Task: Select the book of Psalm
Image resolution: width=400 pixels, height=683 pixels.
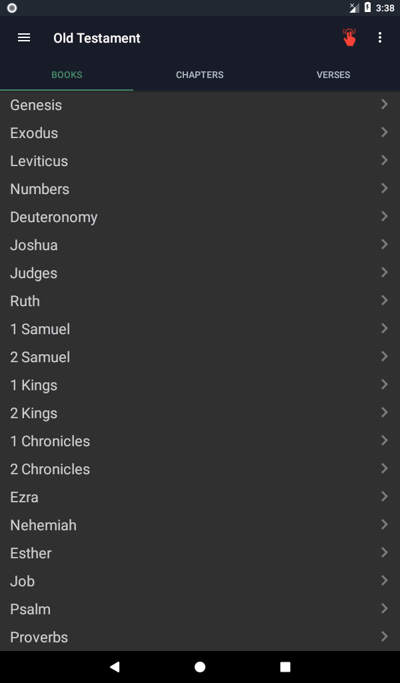Action: [31, 609]
